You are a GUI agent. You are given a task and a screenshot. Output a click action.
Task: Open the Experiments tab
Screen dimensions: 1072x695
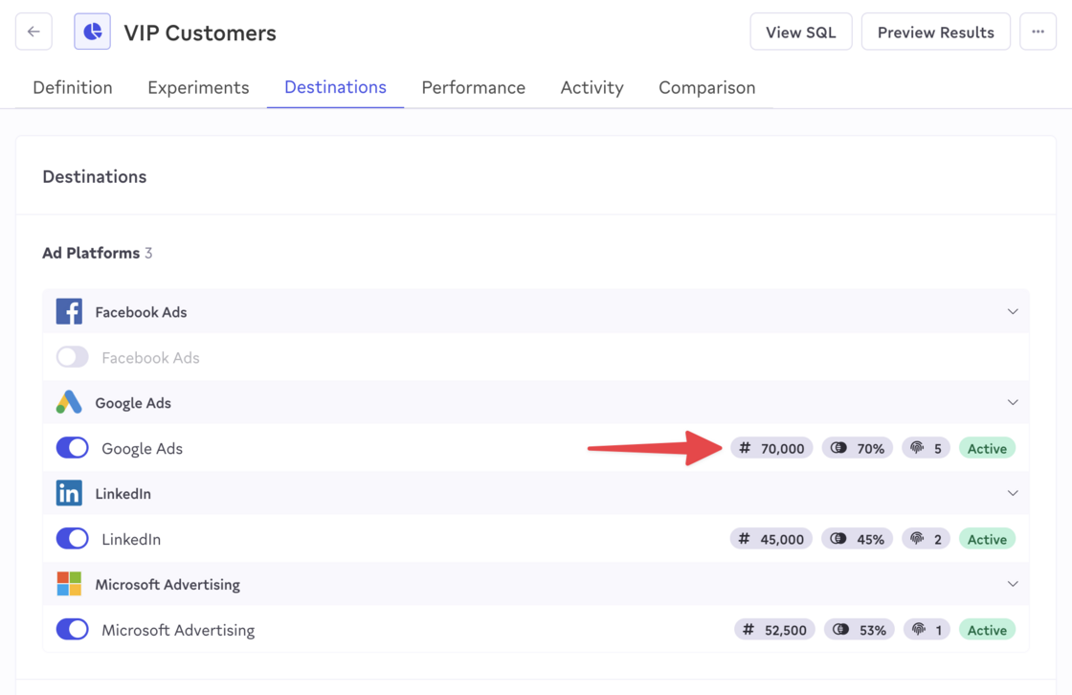pyautogui.click(x=198, y=87)
